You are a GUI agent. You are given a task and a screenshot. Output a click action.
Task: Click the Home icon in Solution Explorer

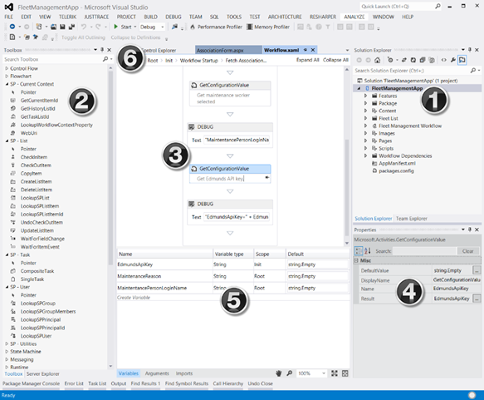(x=377, y=60)
